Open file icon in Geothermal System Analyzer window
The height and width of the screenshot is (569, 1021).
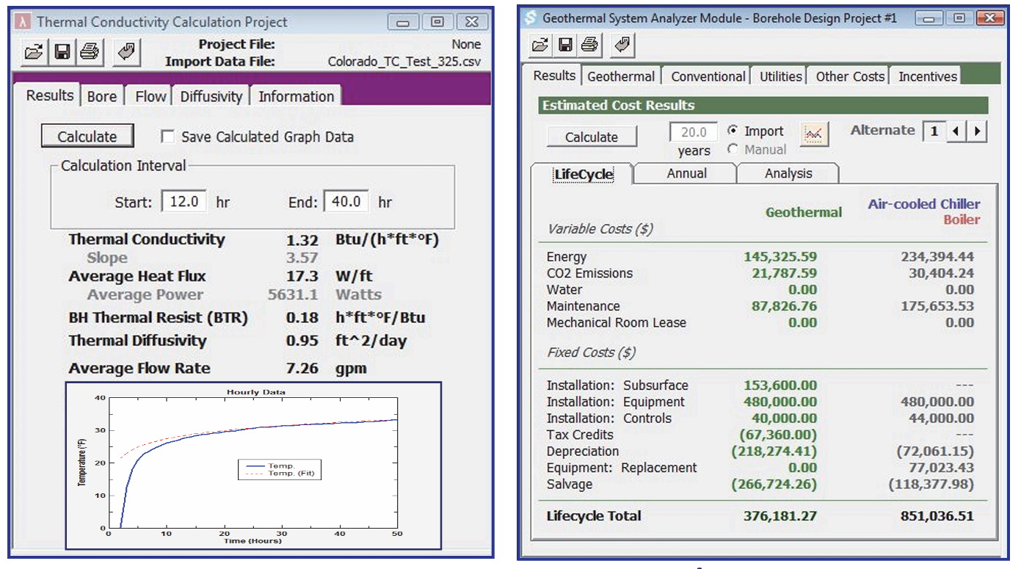tap(540, 46)
